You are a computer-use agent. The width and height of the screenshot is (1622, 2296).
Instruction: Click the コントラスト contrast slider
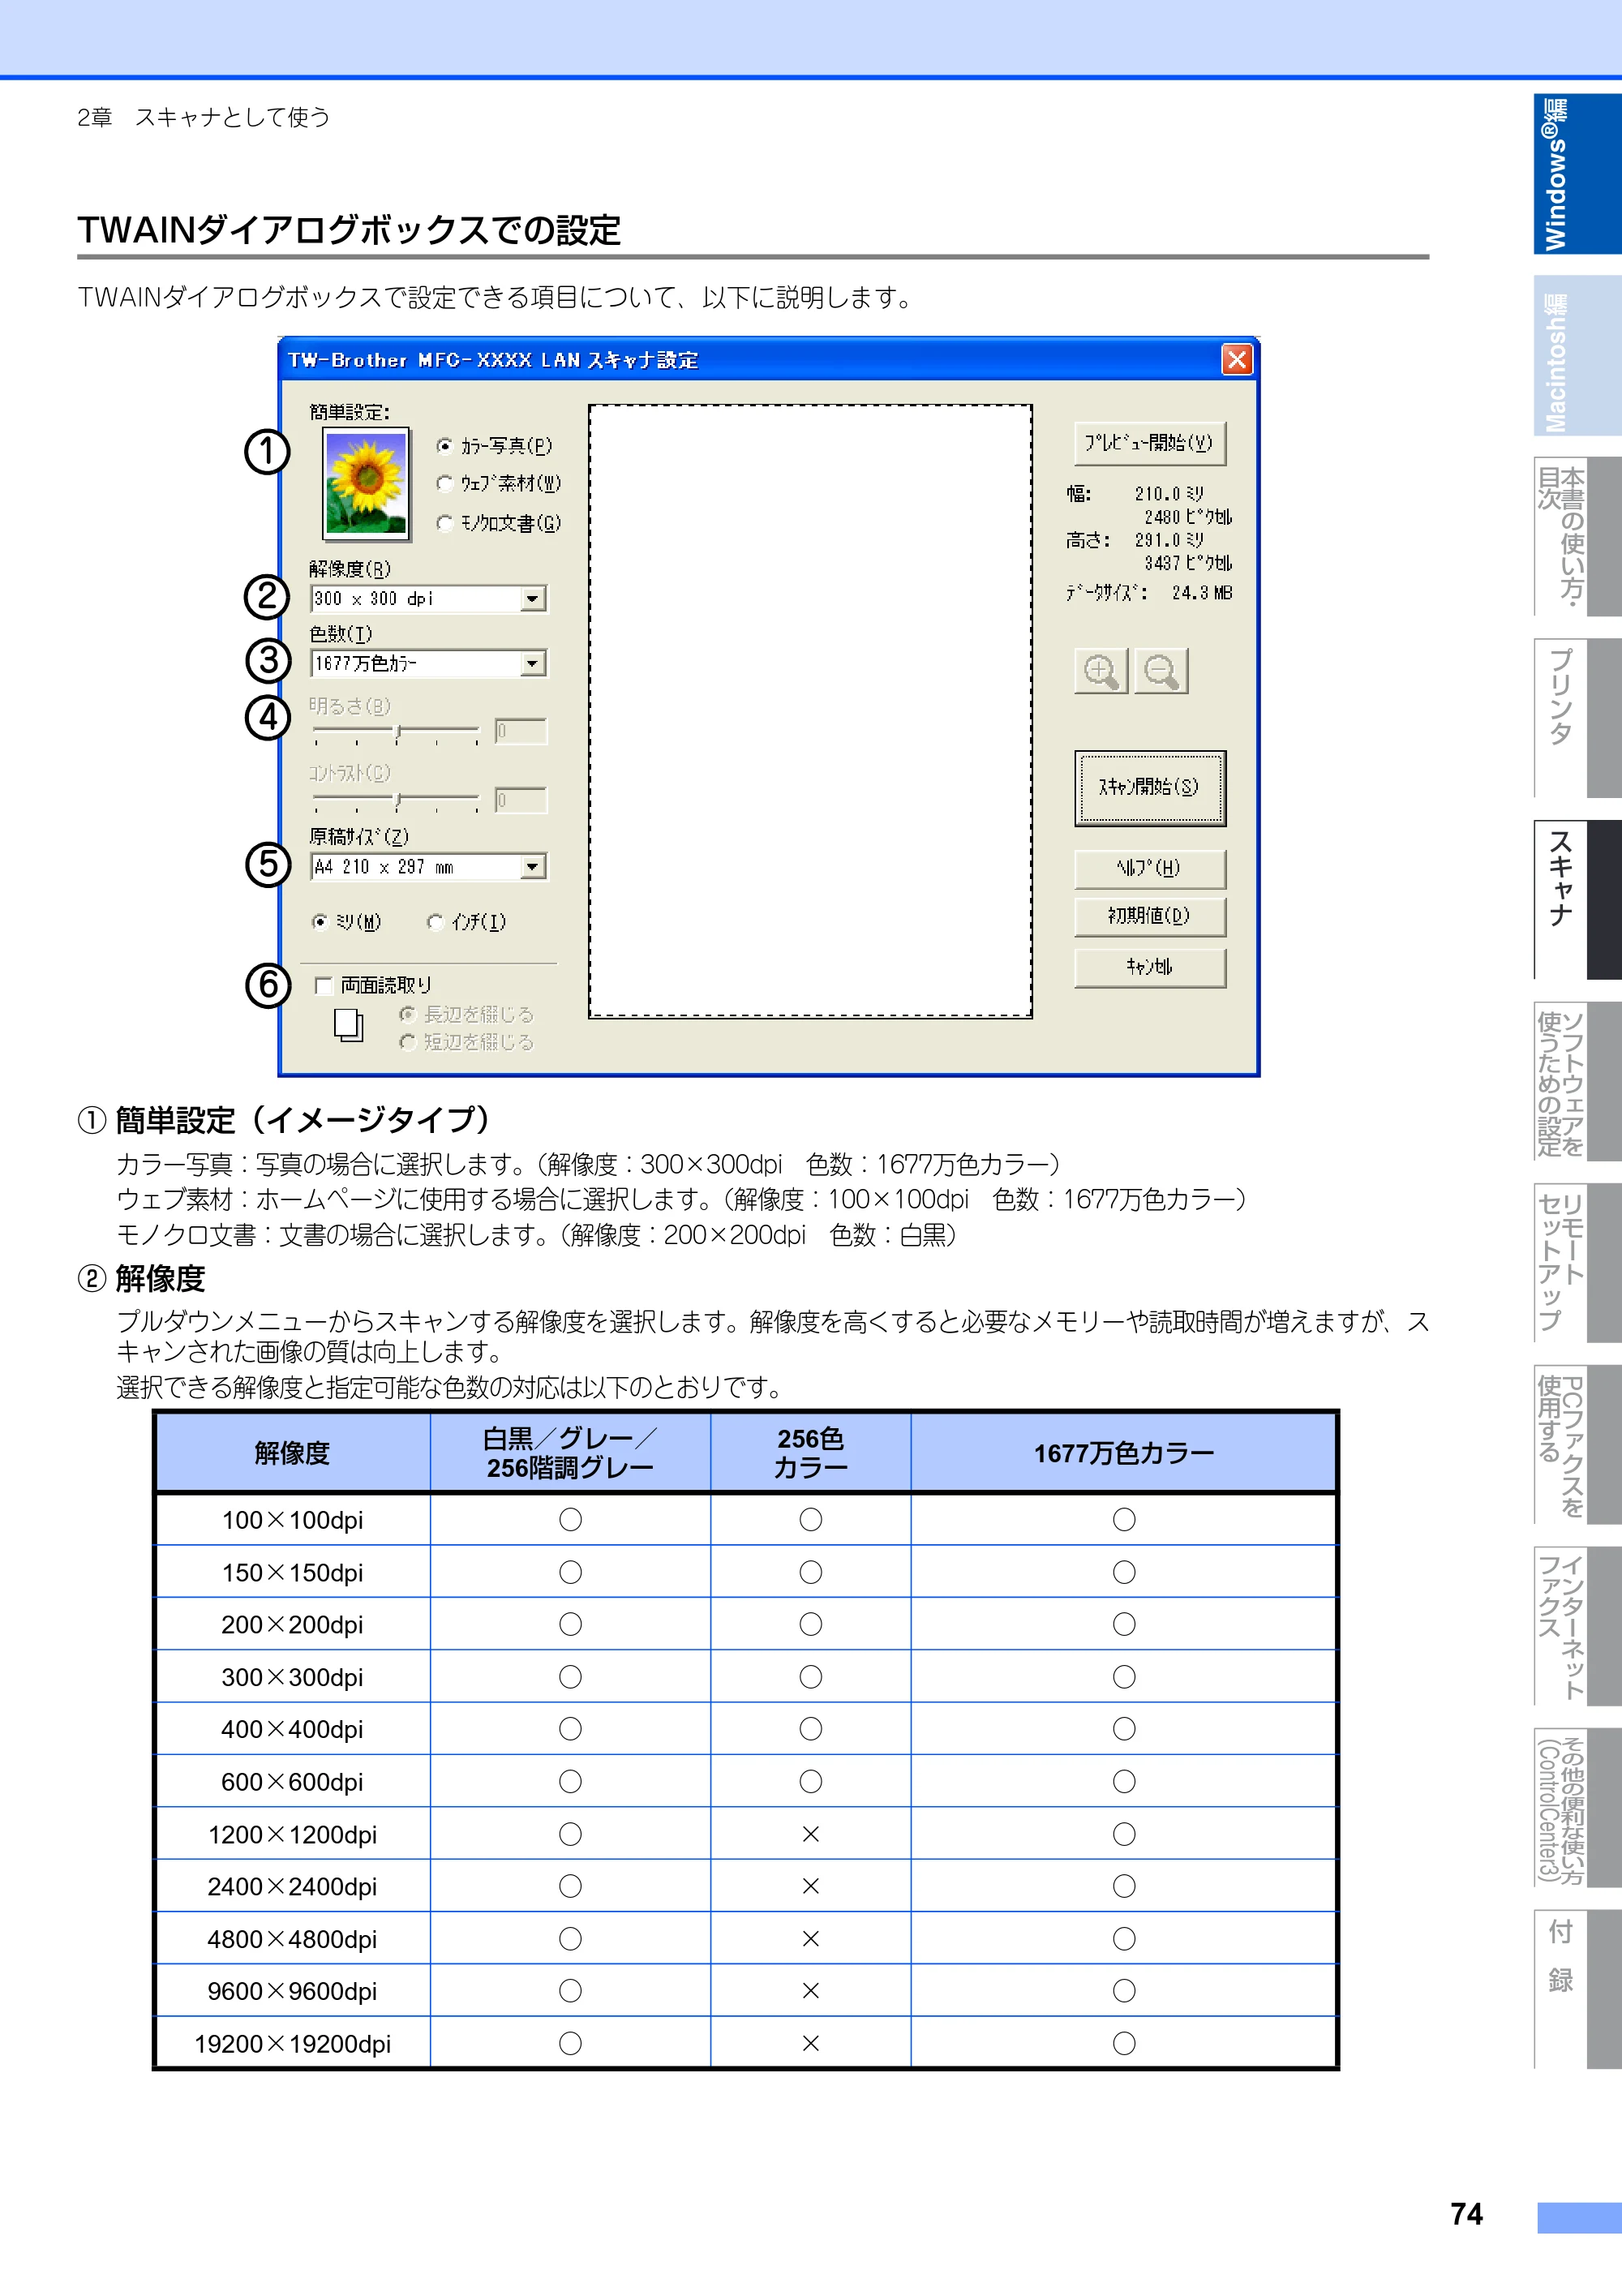coord(397,802)
